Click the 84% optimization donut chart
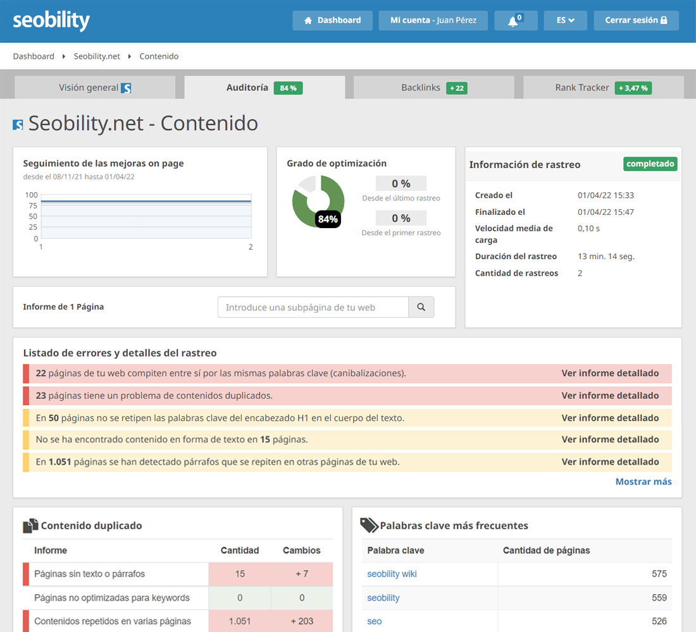 318,202
